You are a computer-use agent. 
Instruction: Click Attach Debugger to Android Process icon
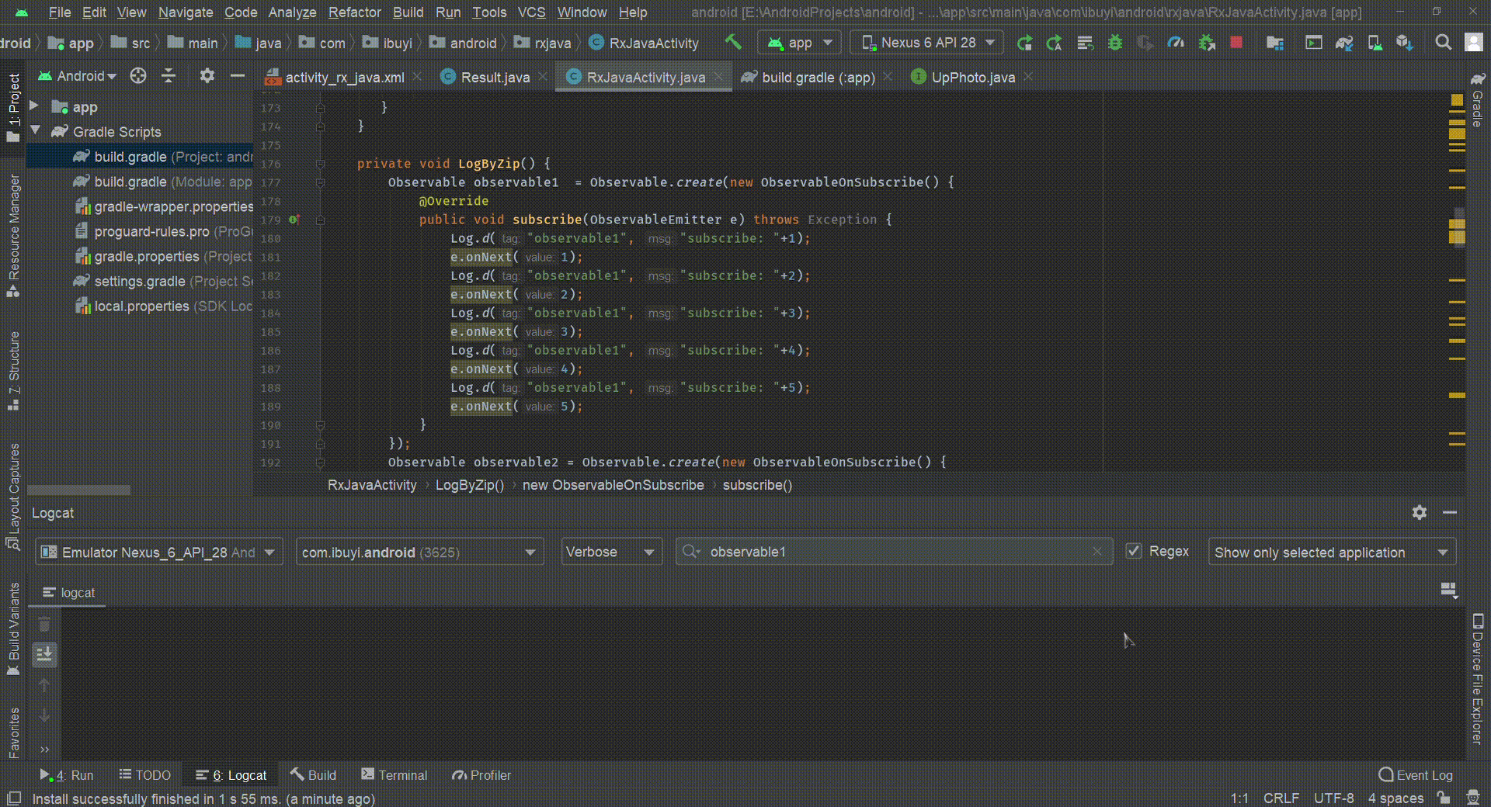click(x=1206, y=43)
